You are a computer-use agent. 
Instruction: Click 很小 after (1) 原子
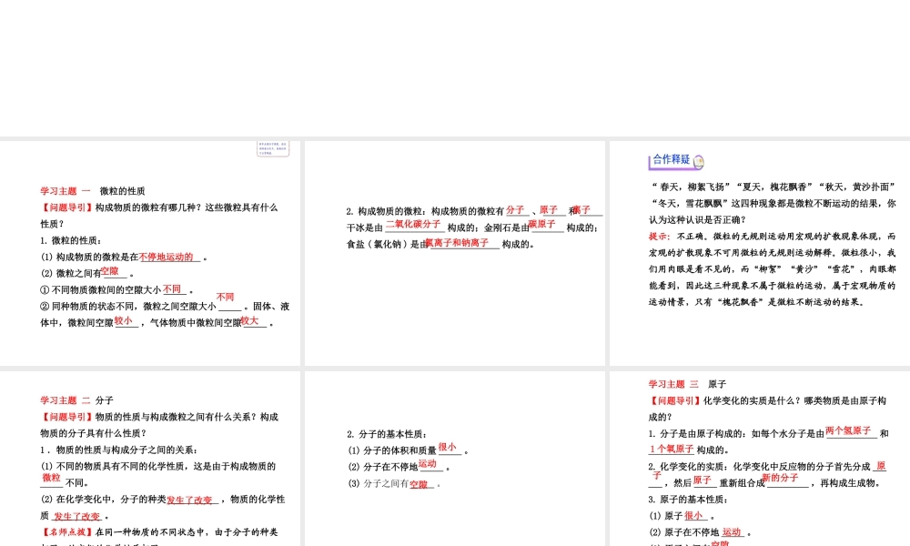point(694,515)
